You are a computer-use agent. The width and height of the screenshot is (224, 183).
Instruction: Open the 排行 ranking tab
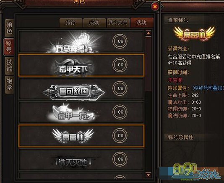click(x=71, y=23)
